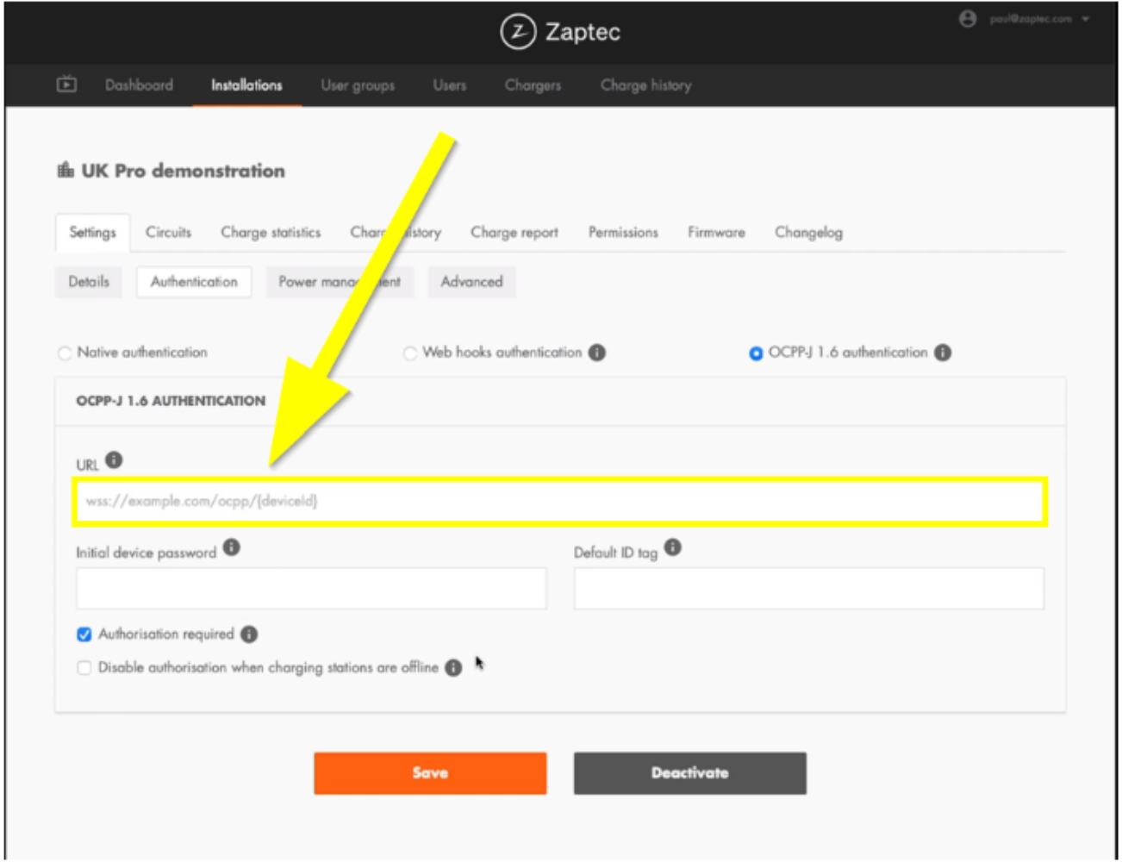The height and width of the screenshot is (862, 1122).
Task: Go to Installations in navigation bar
Action: pos(246,85)
